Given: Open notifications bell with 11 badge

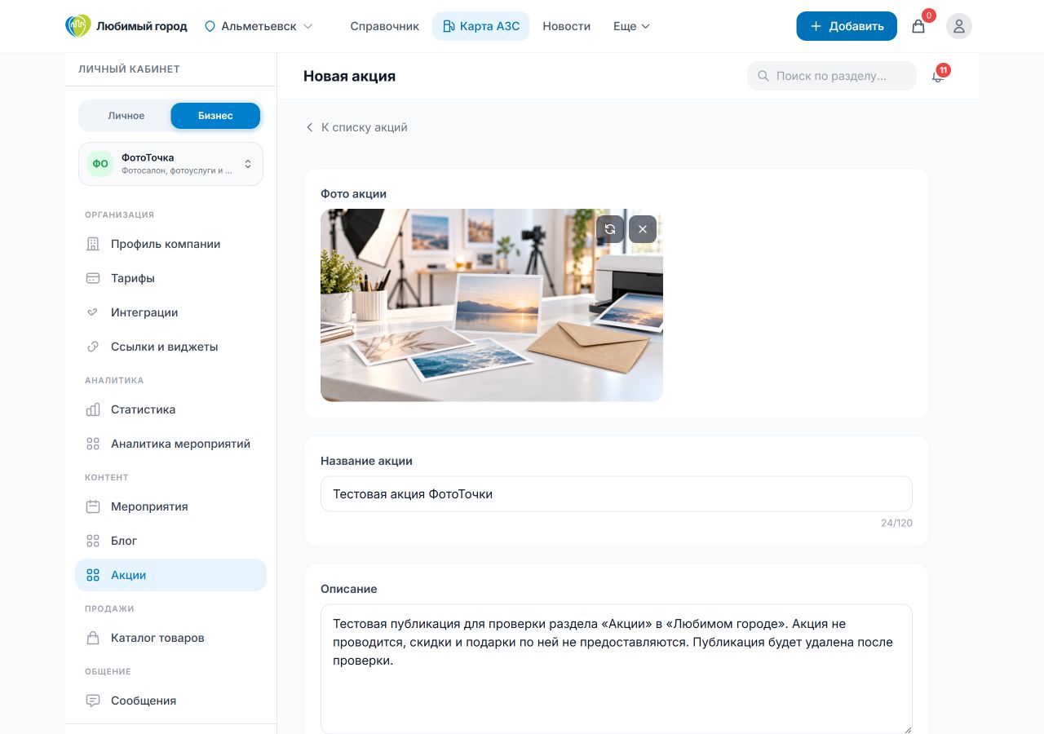Looking at the screenshot, I should coord(938,76).
